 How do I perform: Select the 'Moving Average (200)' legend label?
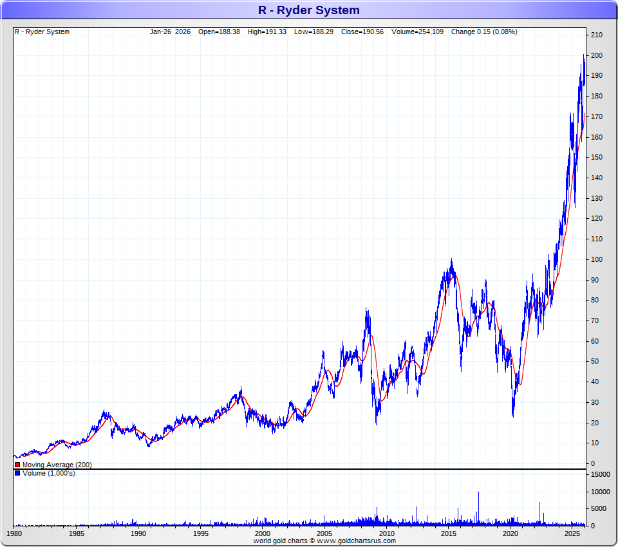pos(57,465)
